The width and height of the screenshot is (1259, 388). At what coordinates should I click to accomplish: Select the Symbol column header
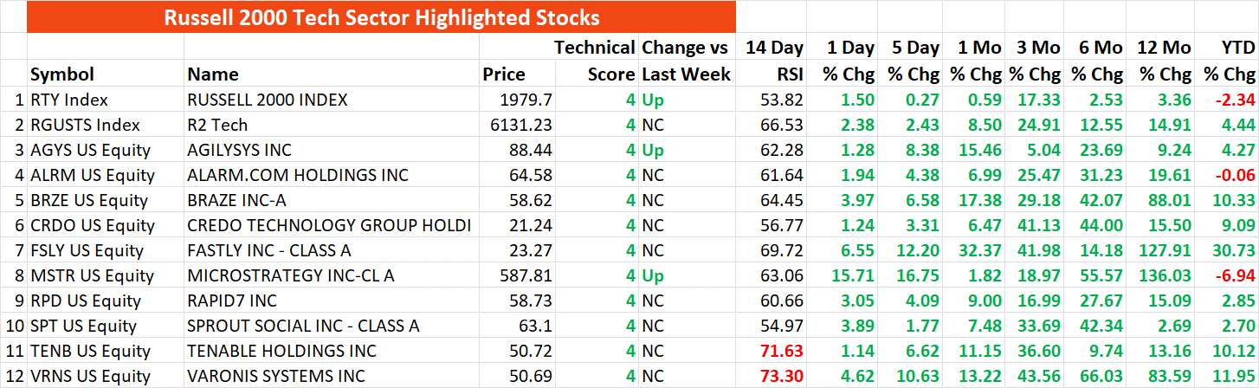pos(62,74)
